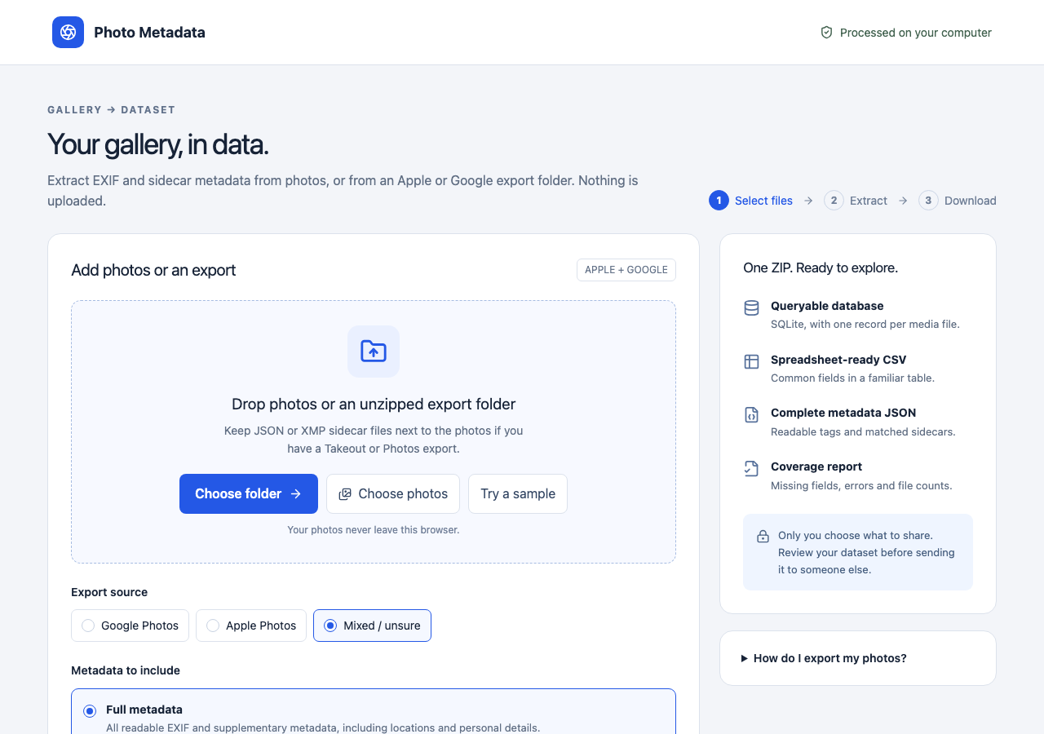Click 'Your photos never leave this browser.' note

(374, 529)
